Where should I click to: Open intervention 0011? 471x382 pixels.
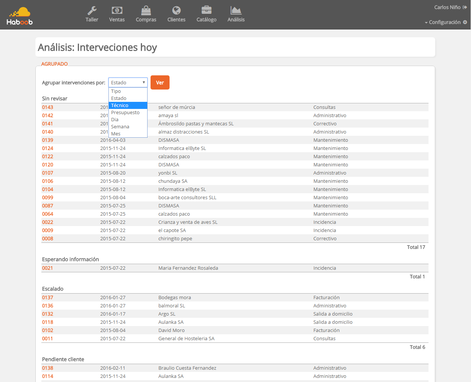[48, 339]
